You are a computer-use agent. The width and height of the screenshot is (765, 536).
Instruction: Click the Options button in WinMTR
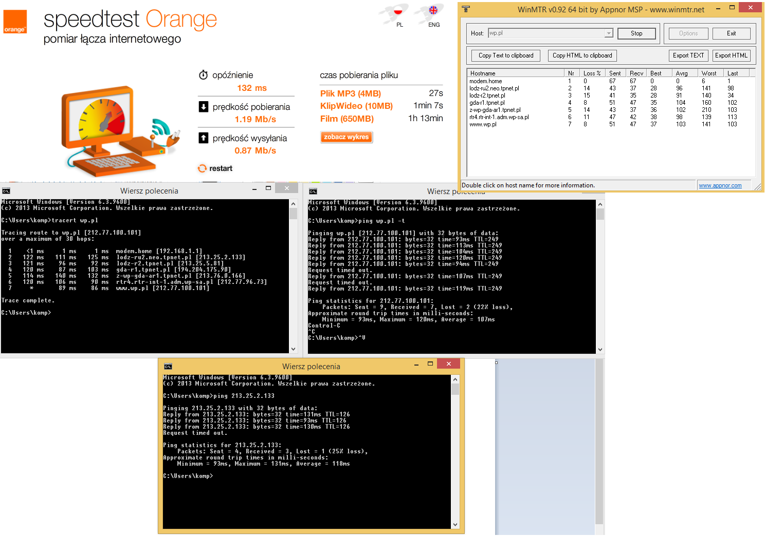[688, 33]
